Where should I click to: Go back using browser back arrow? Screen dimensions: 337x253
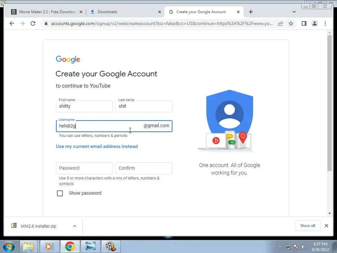click(12, 23)
